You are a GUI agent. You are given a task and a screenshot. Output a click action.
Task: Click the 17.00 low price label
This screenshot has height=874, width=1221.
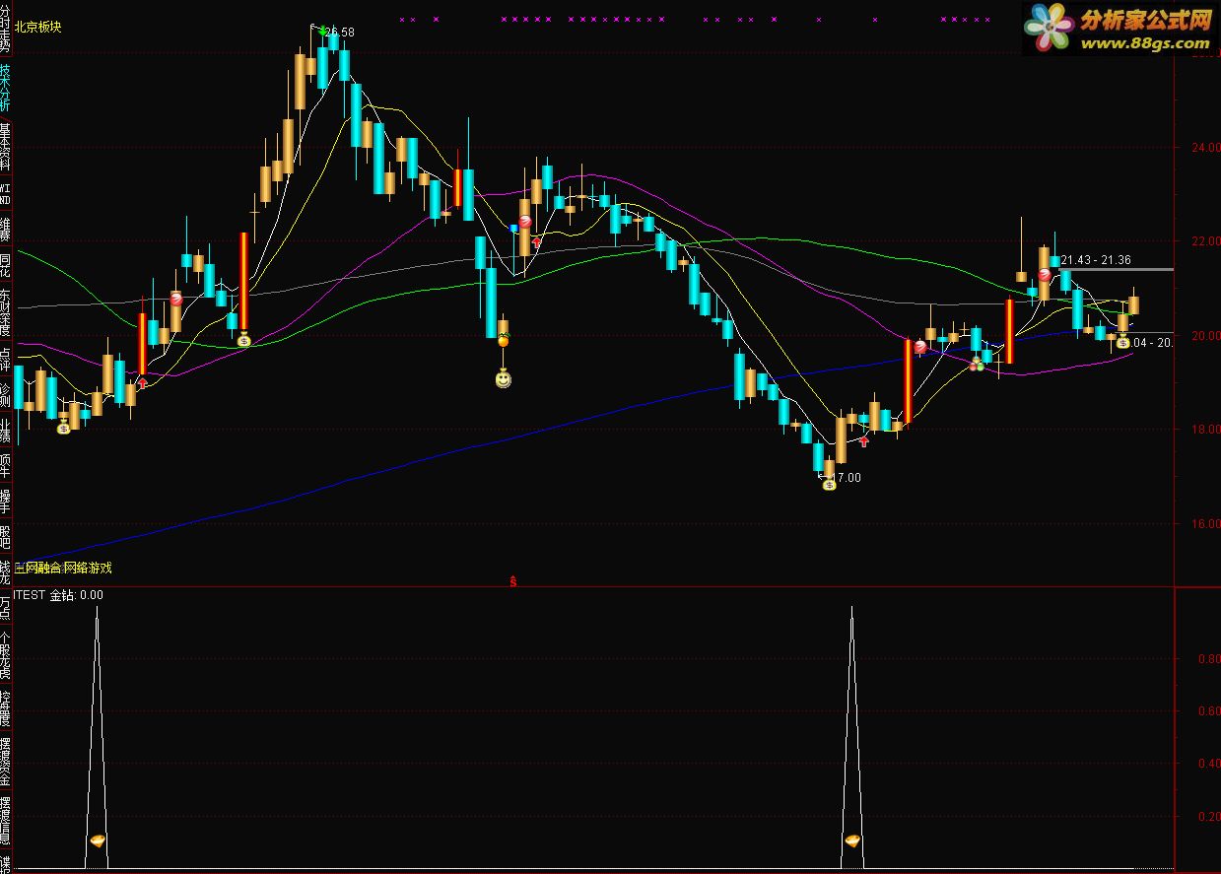pos(846,478)
